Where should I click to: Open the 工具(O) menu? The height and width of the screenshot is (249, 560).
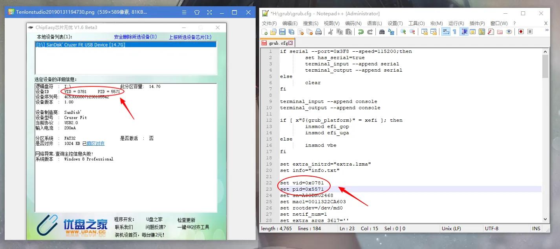(x=417, y=23)
